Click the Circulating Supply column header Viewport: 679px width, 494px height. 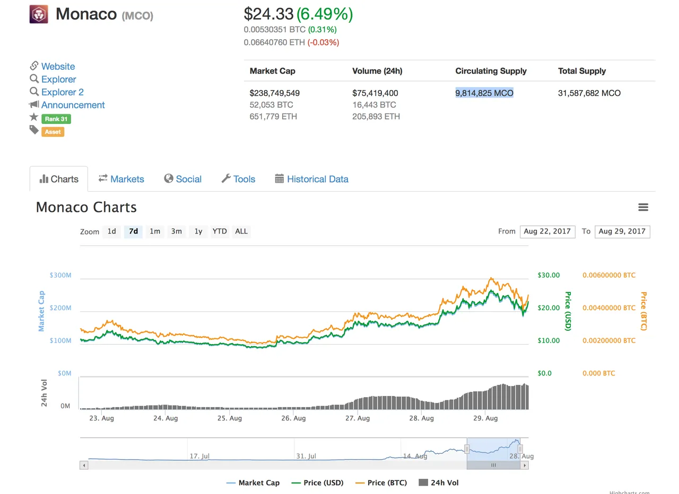(x=491, y=71)
